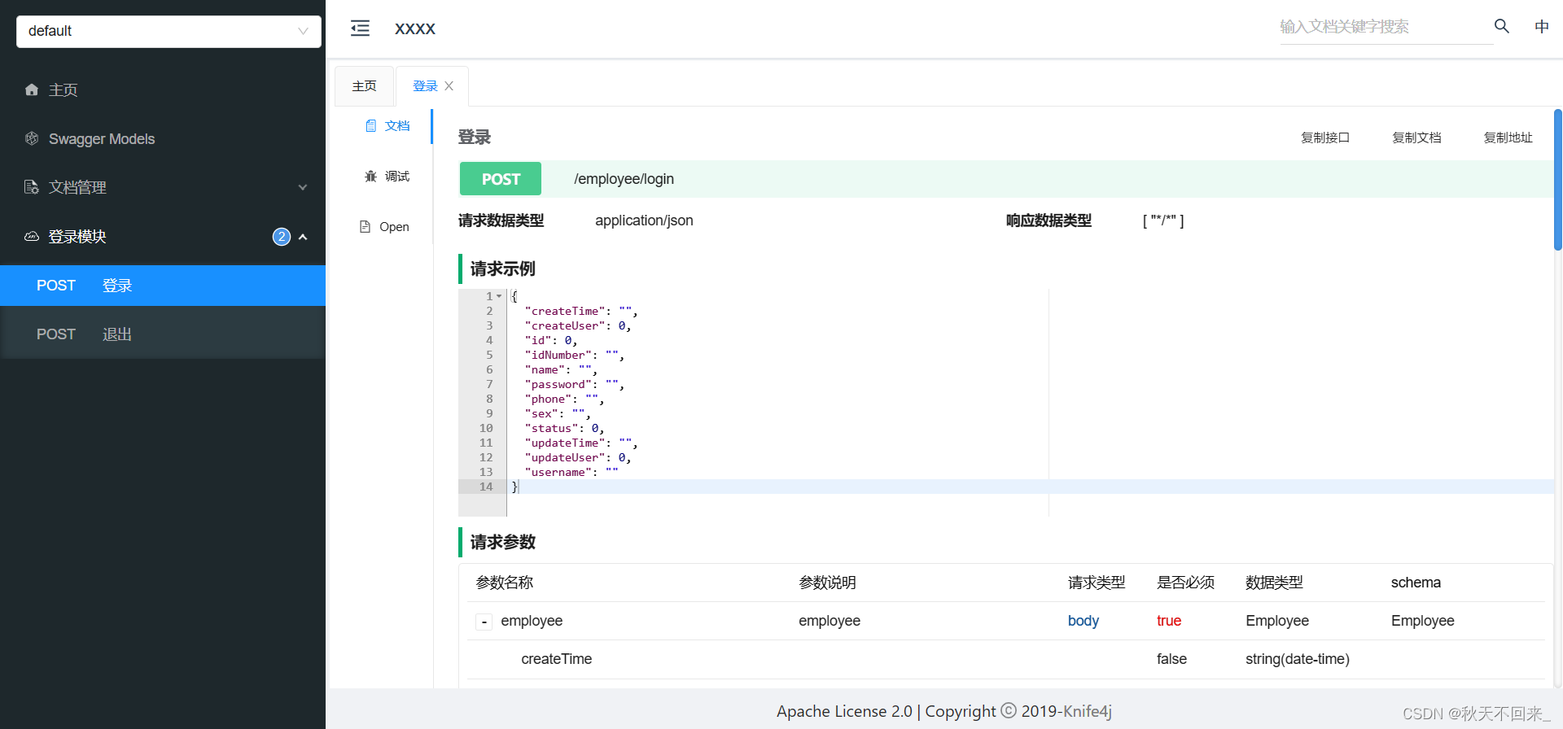Select POST 退出 in the sidebar
Screen dimensions: 1563x729
click(163, 334)
